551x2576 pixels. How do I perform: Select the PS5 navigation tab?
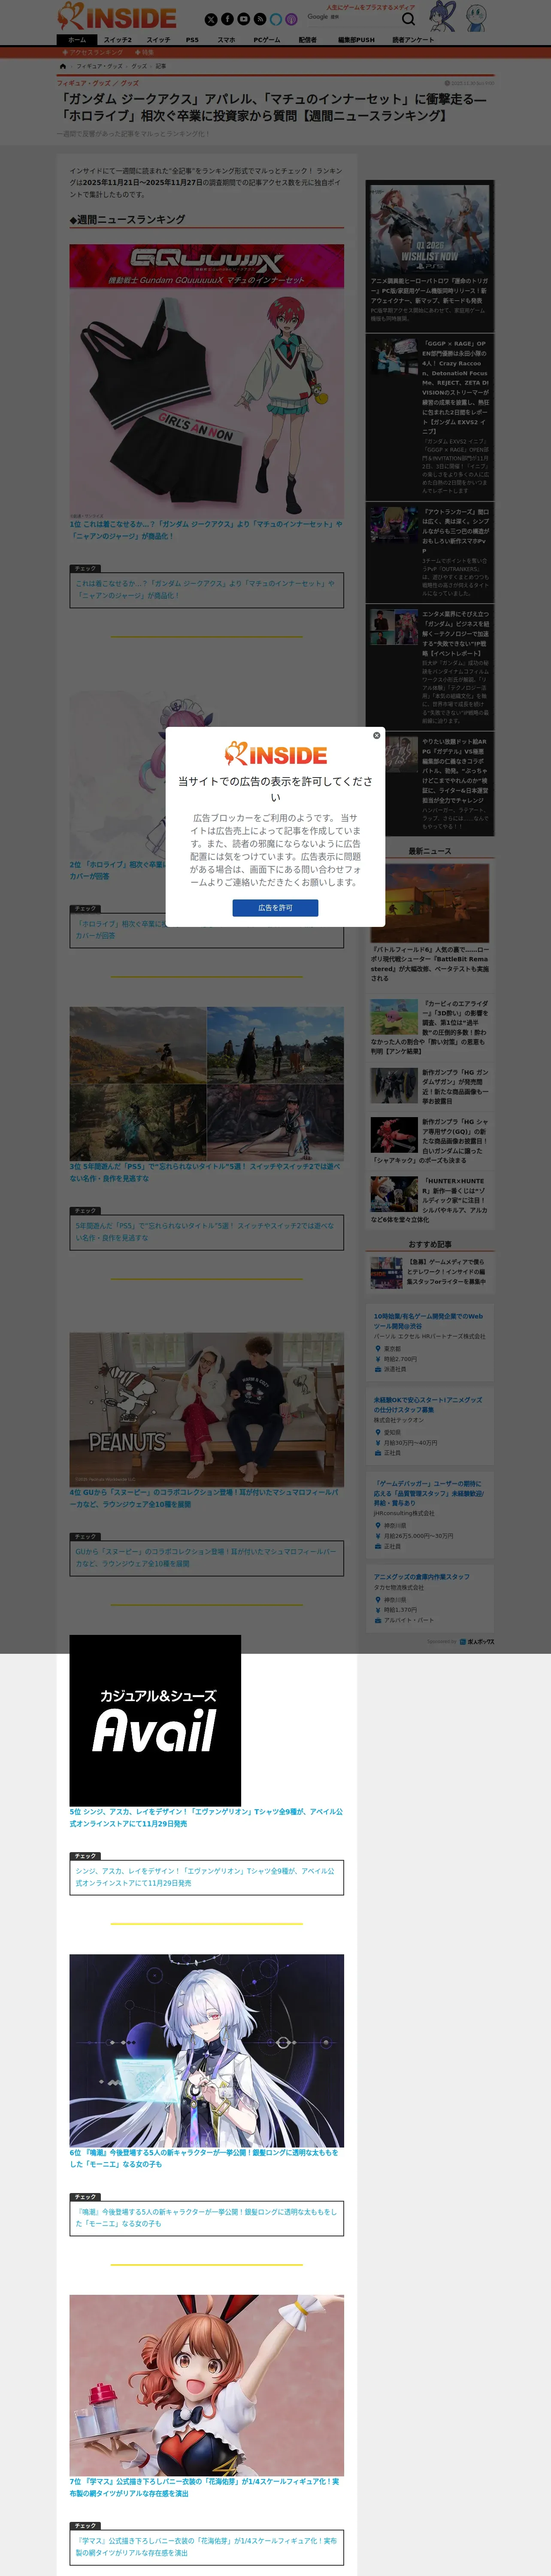(192, 40)
